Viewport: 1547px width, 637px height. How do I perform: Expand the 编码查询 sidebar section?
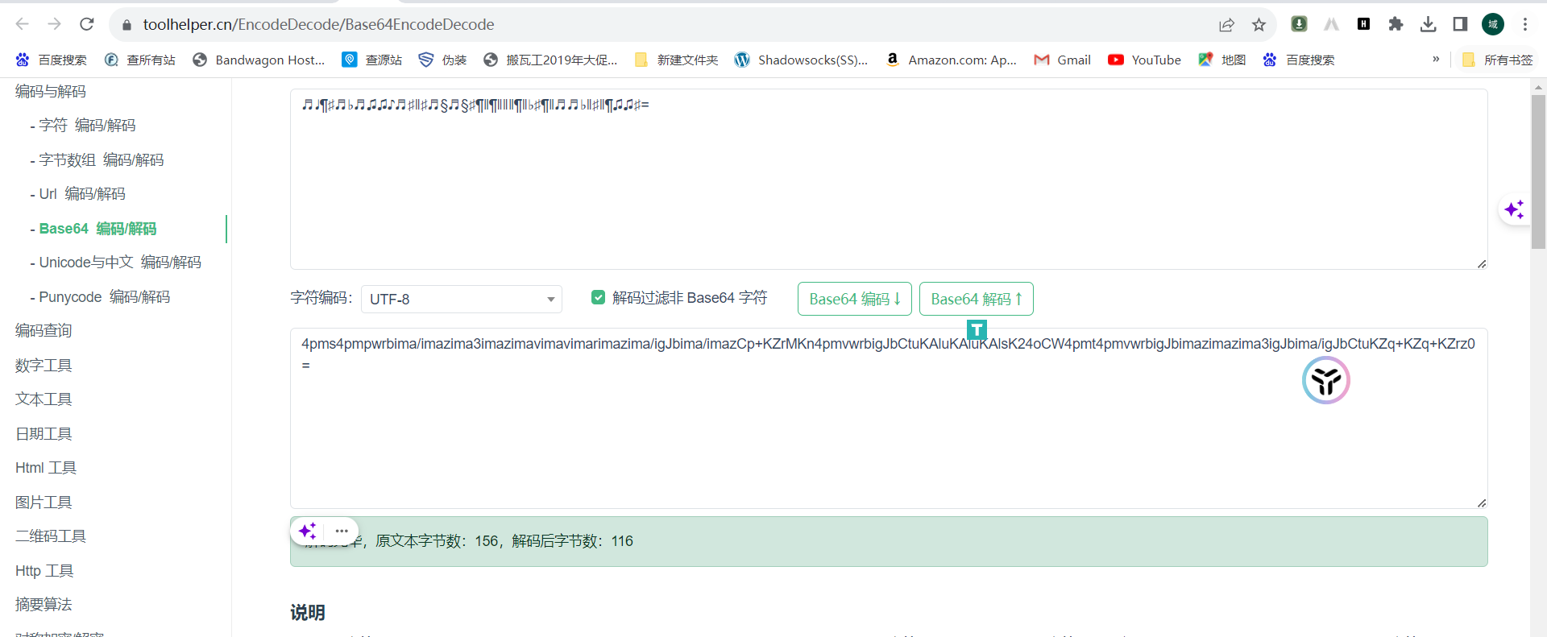point(44,330)
